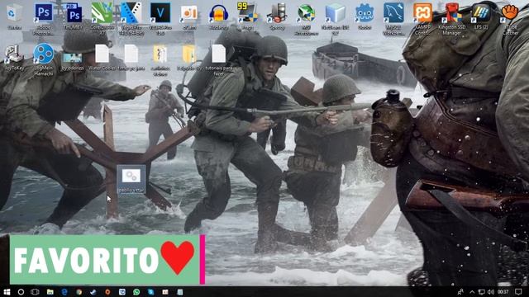Open Google Chrome from the taskbar

point(79,291)
